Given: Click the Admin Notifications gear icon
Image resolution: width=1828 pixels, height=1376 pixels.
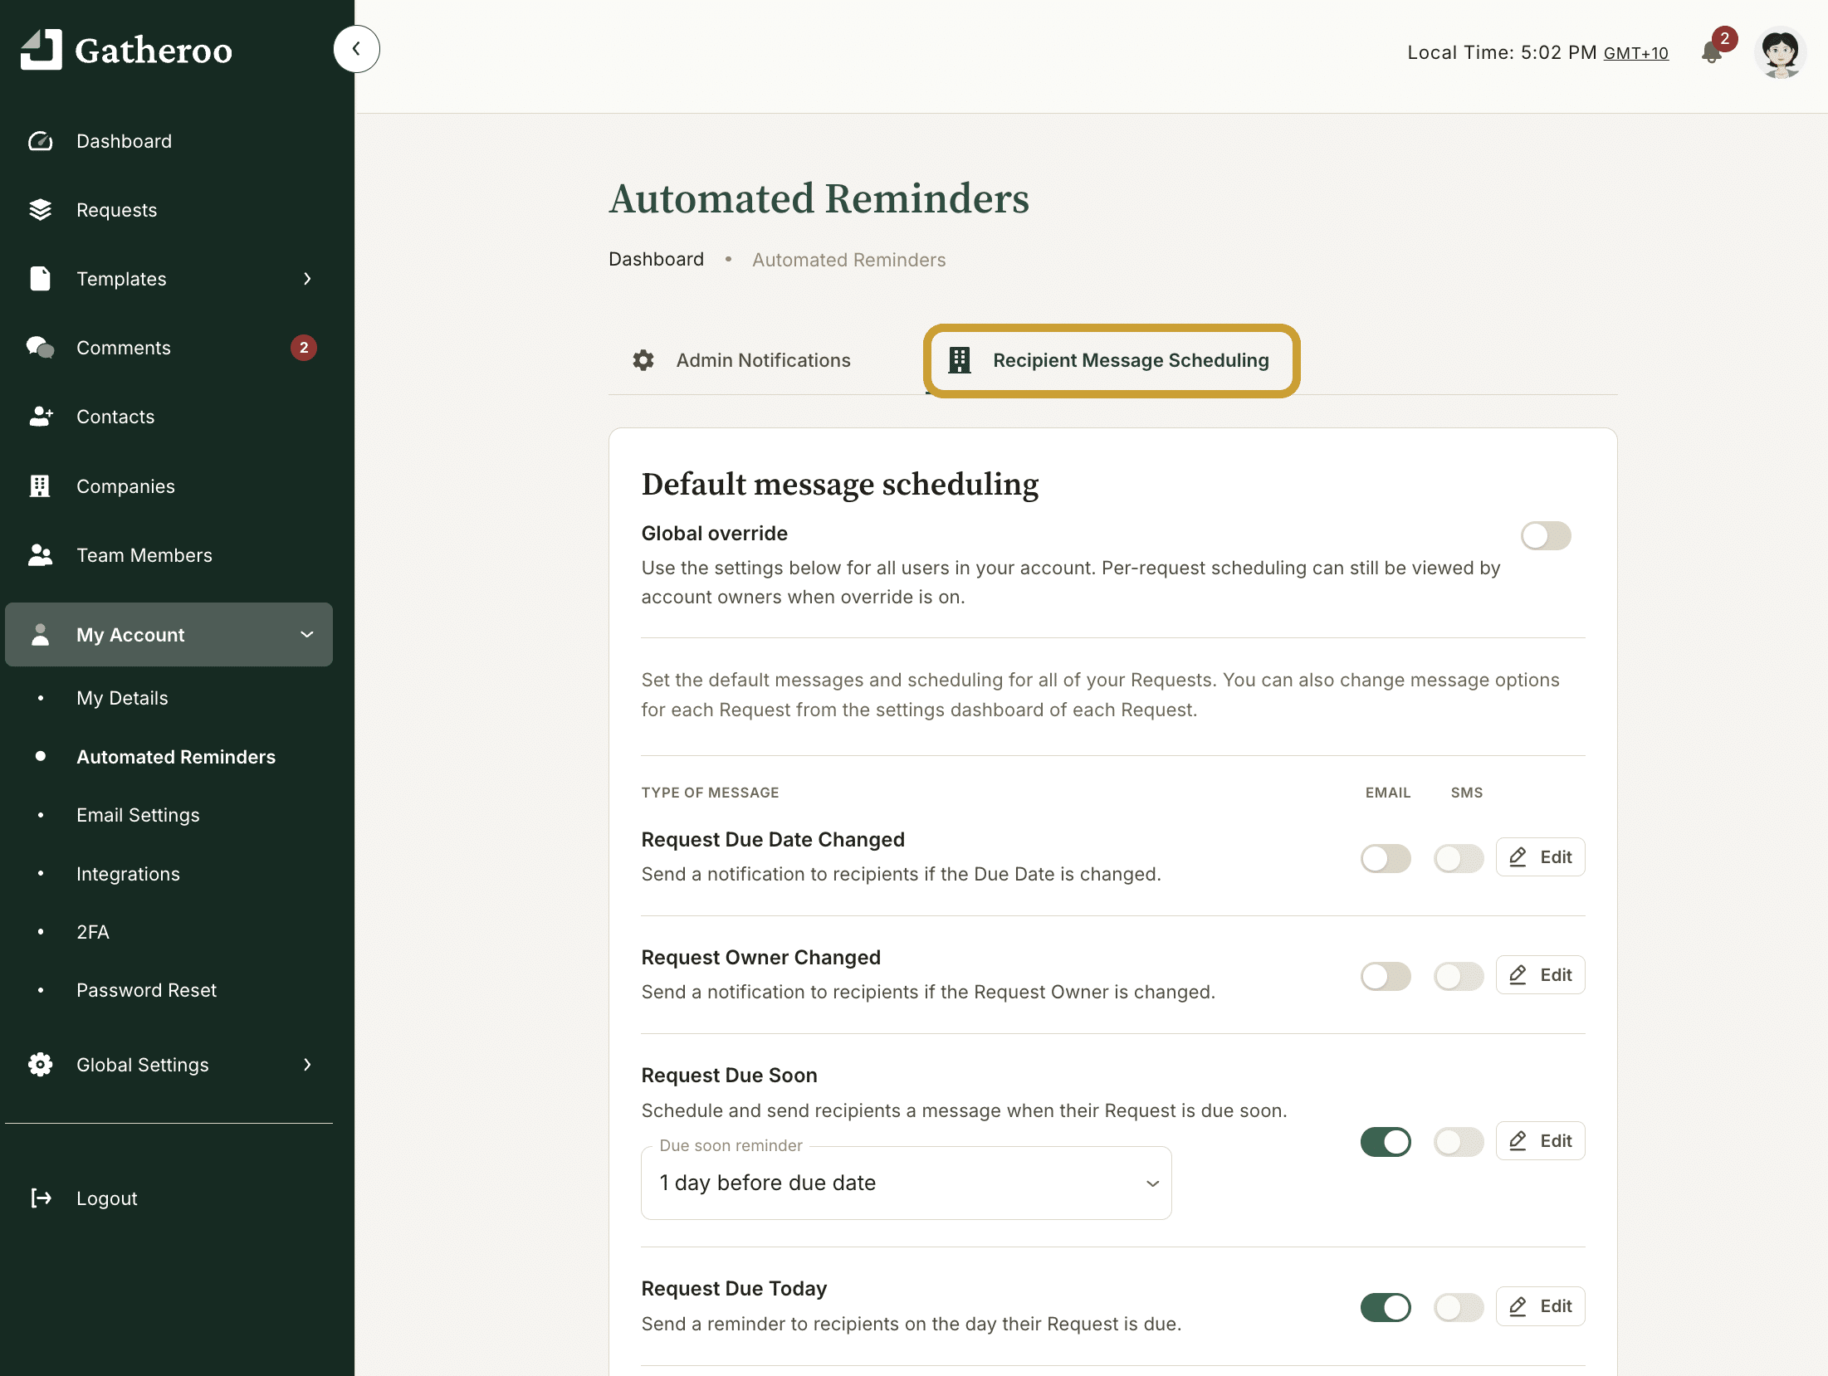Looking at the screenshot, I should point(643,360).
